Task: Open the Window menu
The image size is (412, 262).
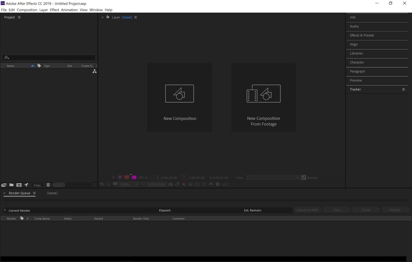Action: tap(96, 10)
